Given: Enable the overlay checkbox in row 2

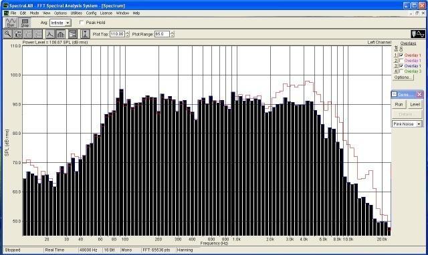Looking at the screenshot, I should tap(401, 61).
